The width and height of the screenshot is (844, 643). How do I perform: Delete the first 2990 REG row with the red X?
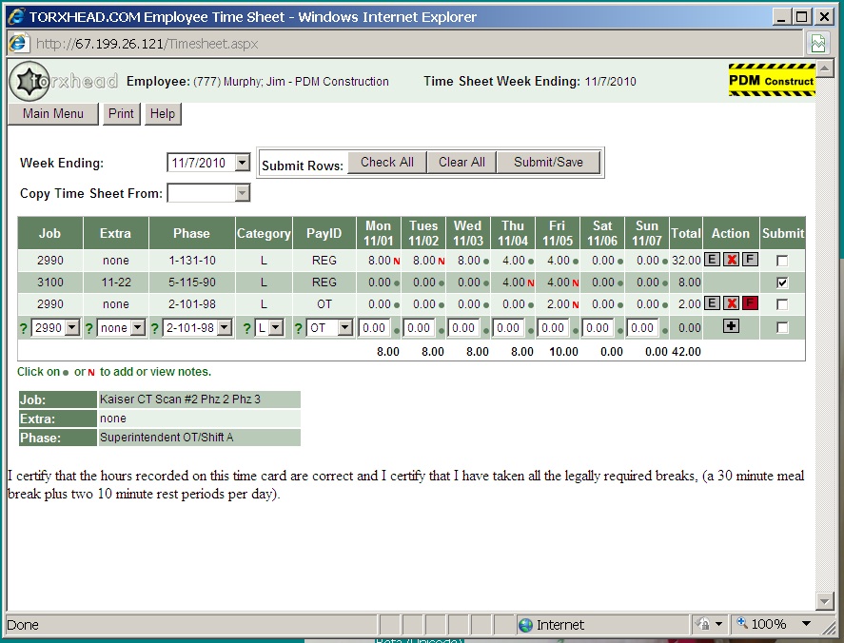(x=731, y=261)
